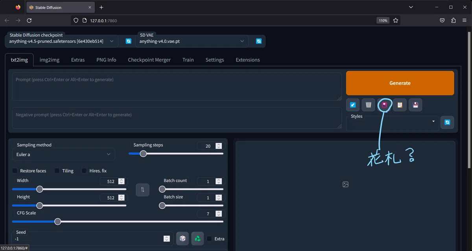Open the list all tabs chevron
Screen dimensions: 472x251
[411, 7]
